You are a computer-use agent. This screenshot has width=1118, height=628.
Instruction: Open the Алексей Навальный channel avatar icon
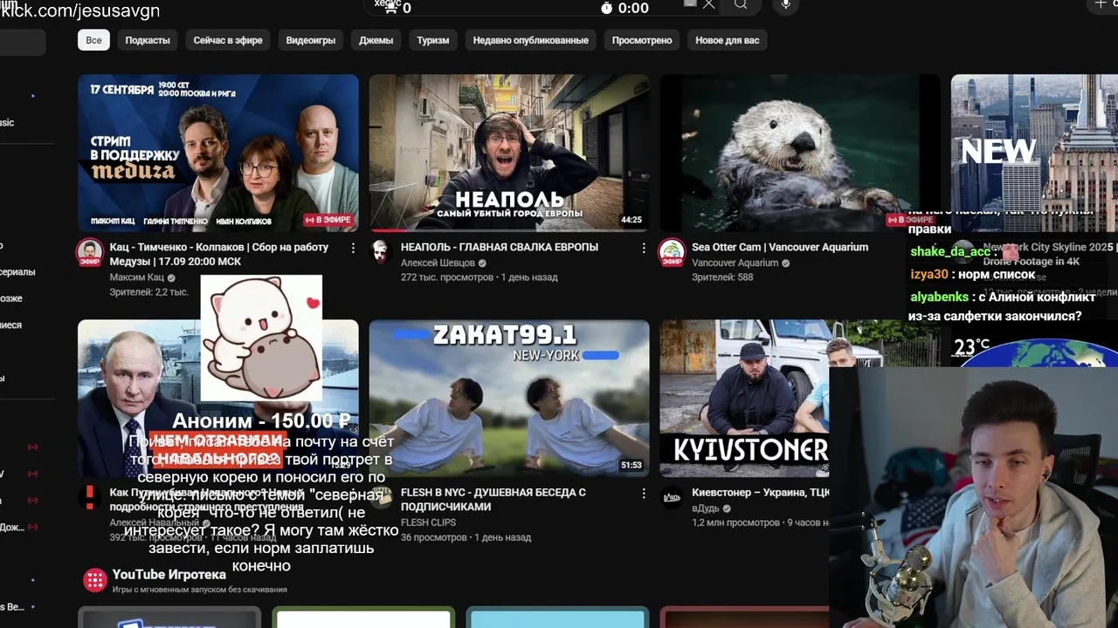click(89, 497)
